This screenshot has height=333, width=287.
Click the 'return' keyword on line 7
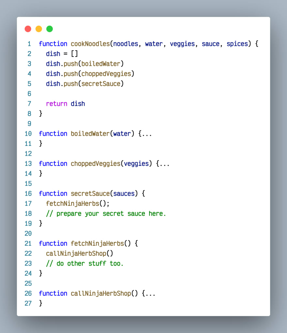tap(56, 104)
